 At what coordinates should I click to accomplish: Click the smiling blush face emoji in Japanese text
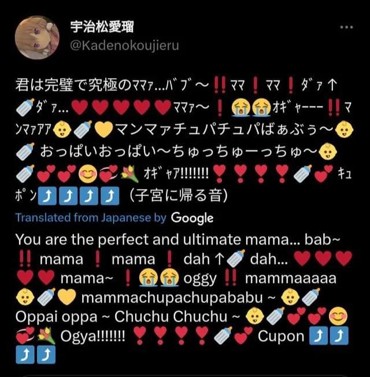coord(88,173)
